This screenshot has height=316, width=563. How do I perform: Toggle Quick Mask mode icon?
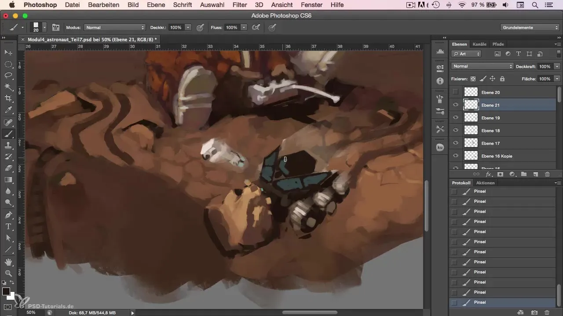click(x=8, y=307)
